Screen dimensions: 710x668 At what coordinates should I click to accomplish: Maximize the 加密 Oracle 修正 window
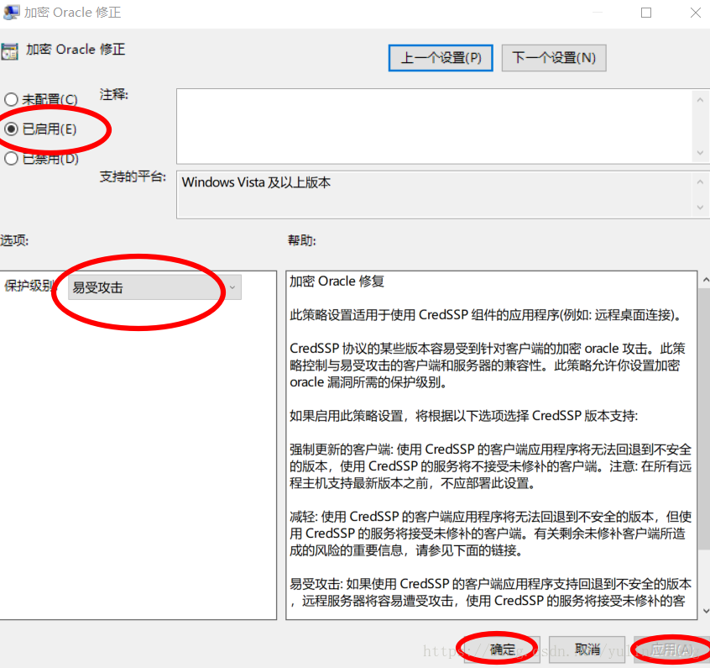(646, 13)
